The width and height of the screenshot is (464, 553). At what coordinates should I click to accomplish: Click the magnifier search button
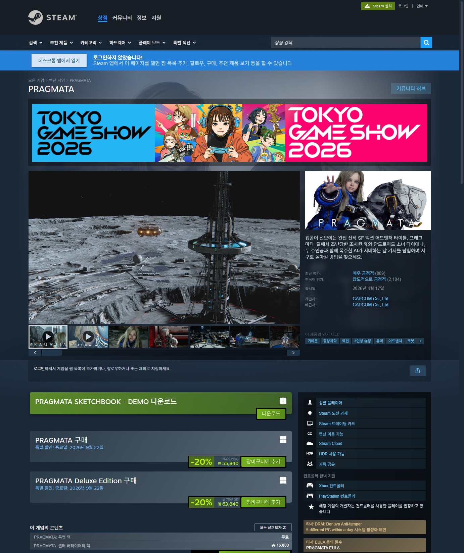(x=426, y=43)
